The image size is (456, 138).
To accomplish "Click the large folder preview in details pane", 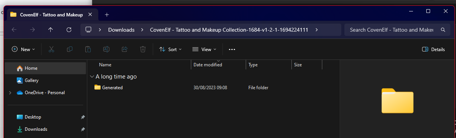I will 397,100.
